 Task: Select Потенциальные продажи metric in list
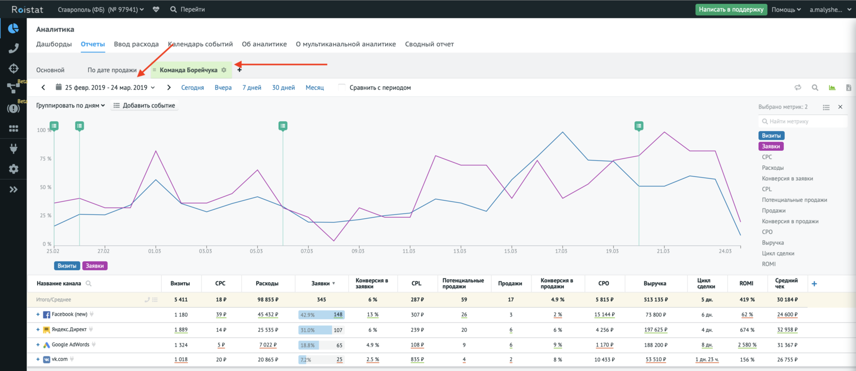tap(794, 200)
